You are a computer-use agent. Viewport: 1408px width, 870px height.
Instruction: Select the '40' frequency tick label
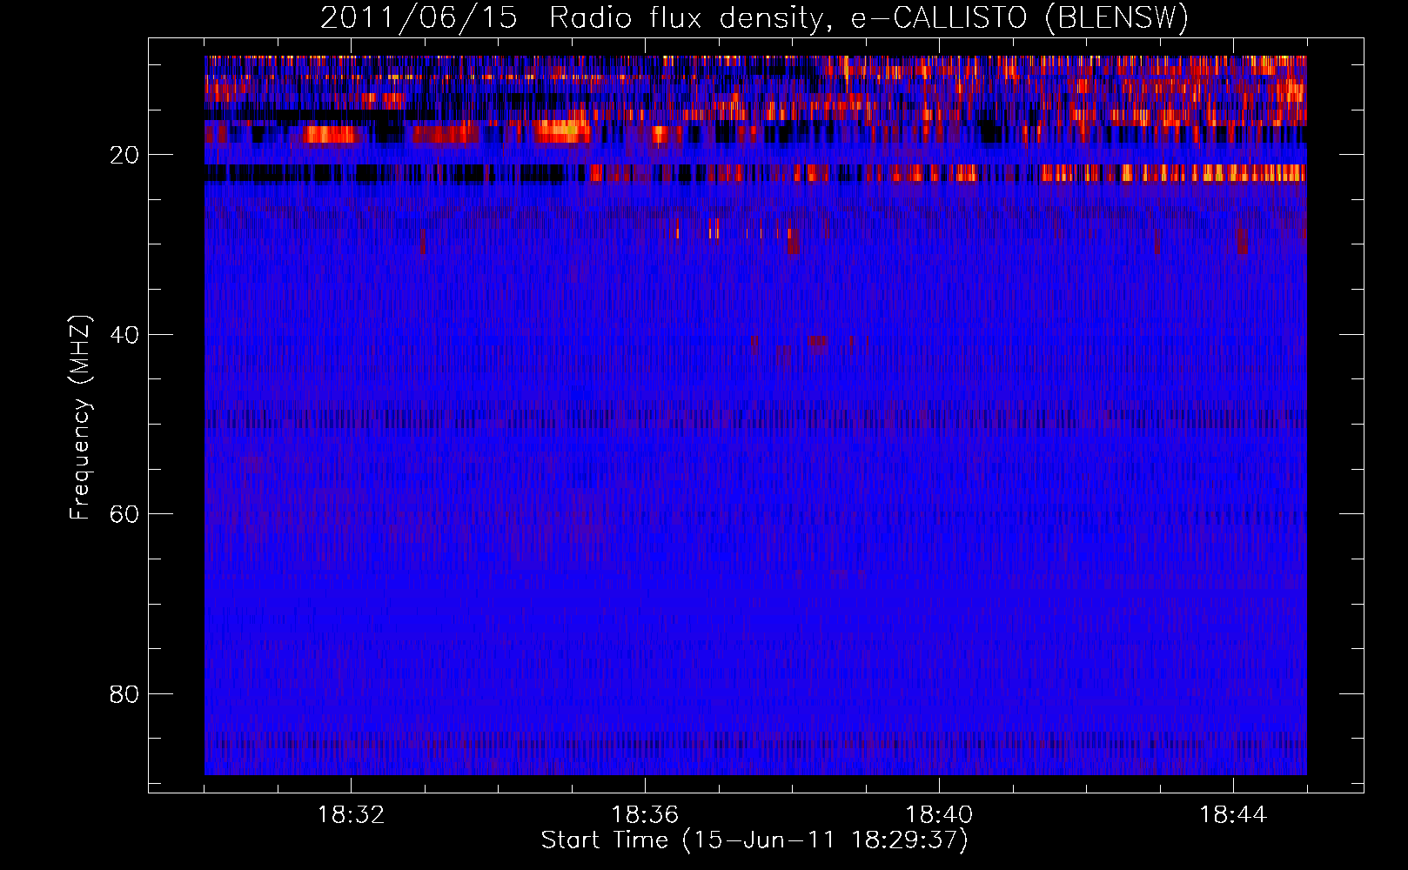point(125,334)
